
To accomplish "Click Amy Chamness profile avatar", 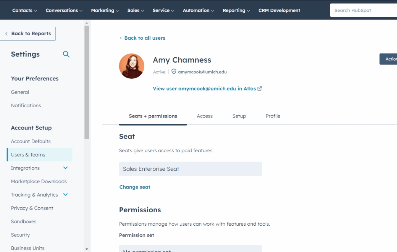I will point(132,66).
